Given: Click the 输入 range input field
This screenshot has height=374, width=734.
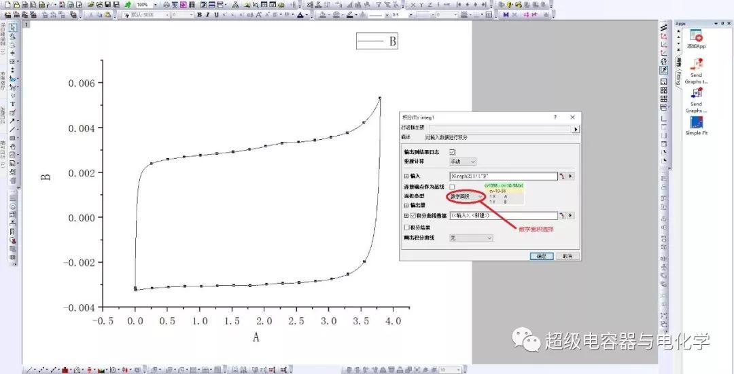Looking at the screenshot, I should point(504,176).
